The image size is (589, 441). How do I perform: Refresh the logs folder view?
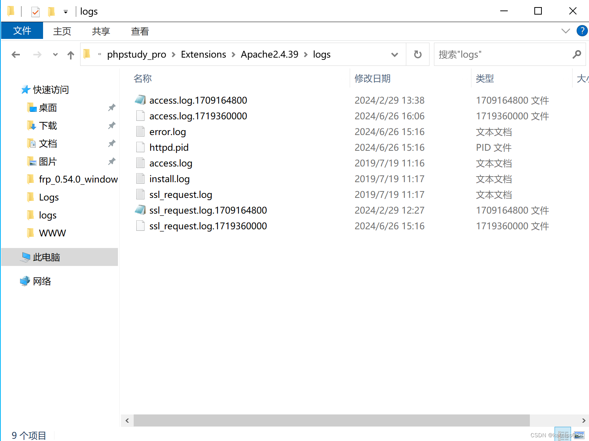(x=418, y=55)
